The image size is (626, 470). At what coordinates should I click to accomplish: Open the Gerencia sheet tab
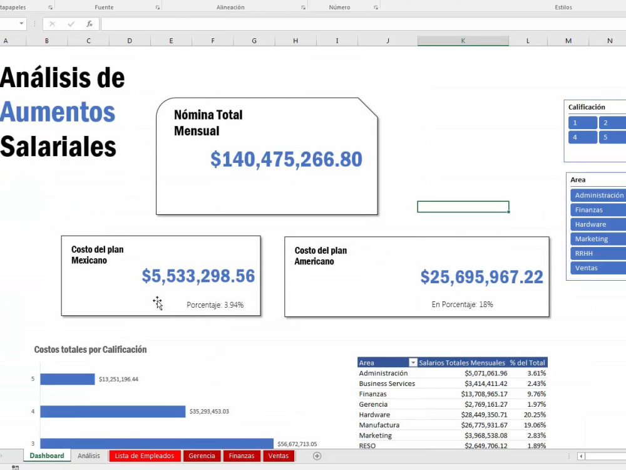click(x=202, y=456)
